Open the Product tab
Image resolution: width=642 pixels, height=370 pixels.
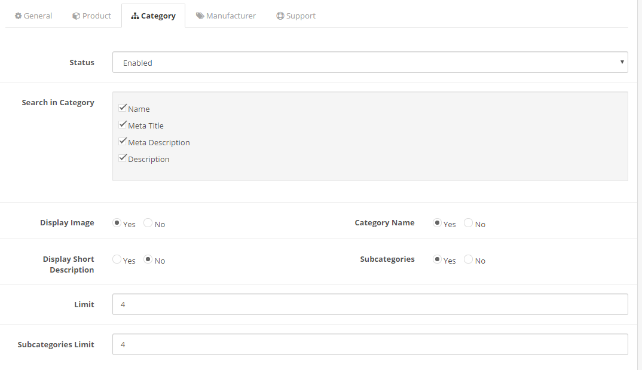(x=91, y=16)
